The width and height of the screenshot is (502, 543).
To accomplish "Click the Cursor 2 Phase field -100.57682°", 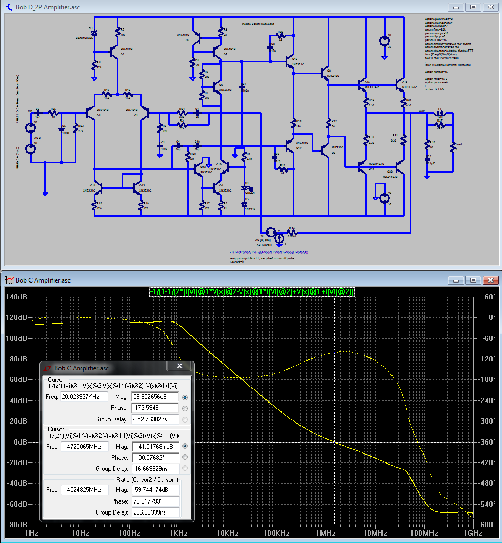I will (x=156, y=458).
